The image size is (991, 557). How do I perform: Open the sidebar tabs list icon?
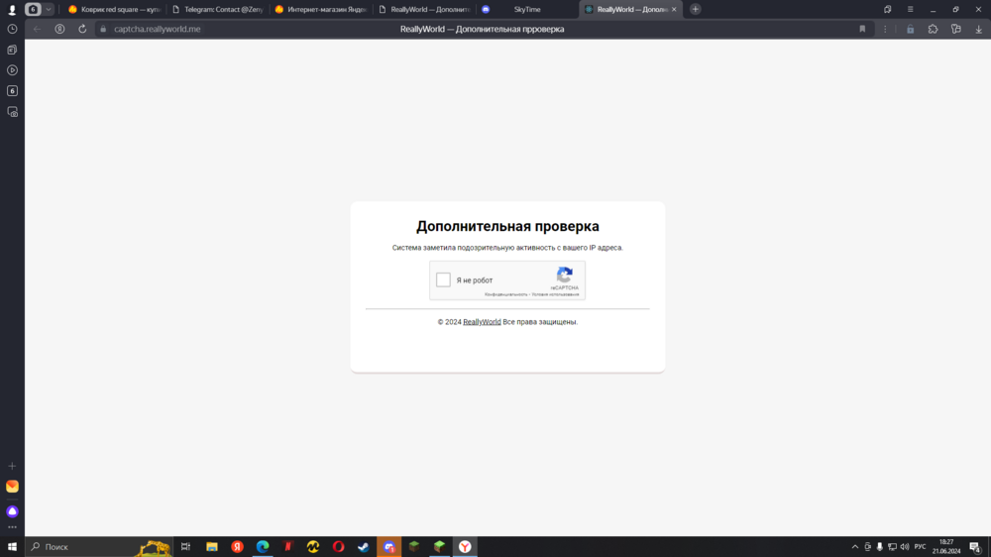pos(12,50)
